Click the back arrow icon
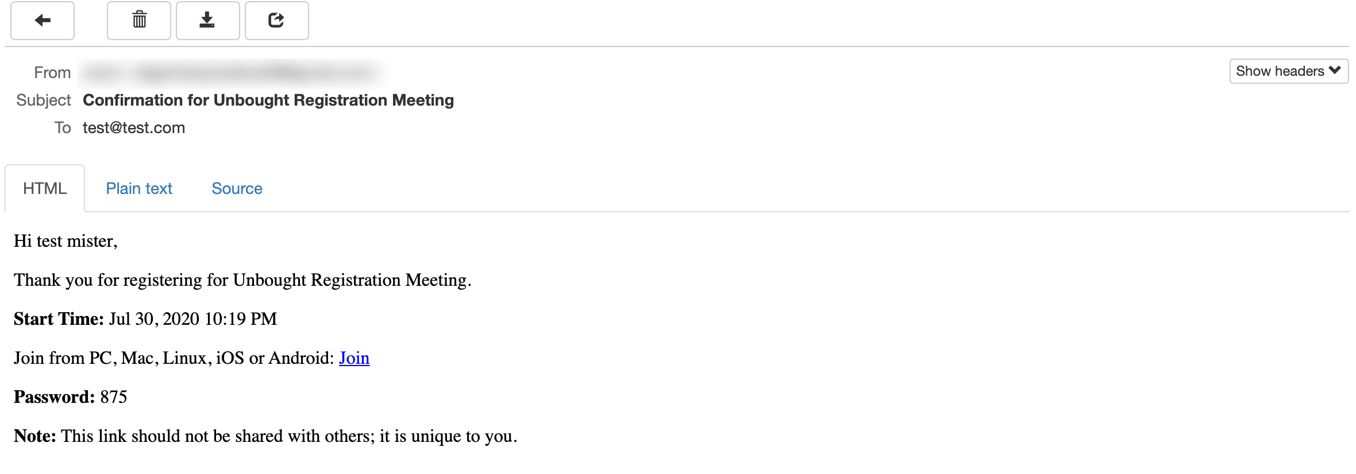 pyautogui.click(x=43, y=21)
